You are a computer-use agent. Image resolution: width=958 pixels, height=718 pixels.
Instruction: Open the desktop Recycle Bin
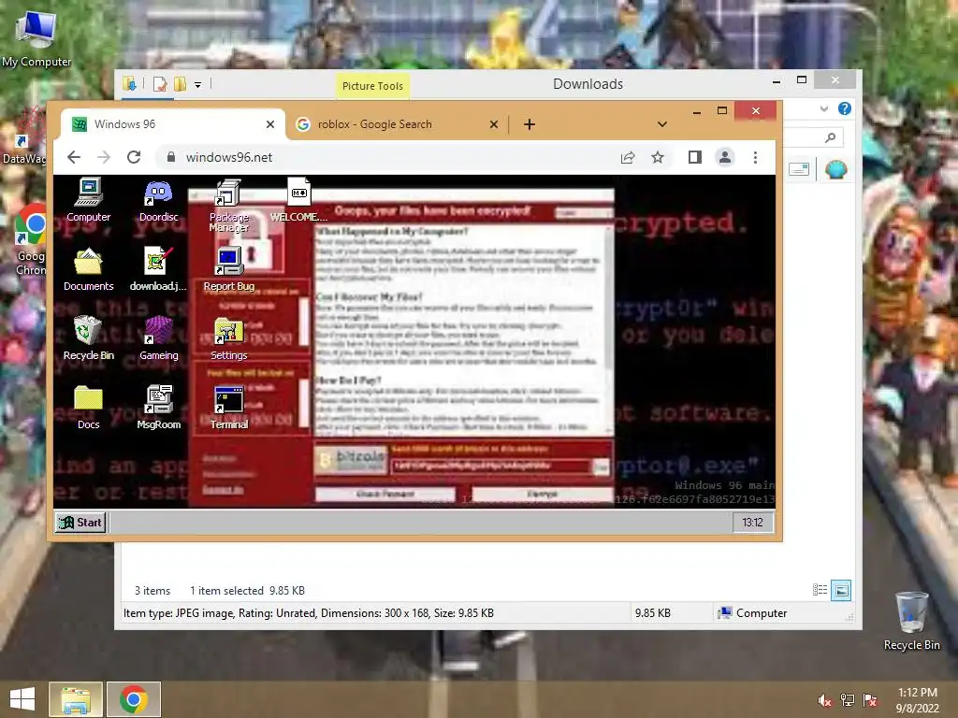pyautogui.click(x=911, y=621)
